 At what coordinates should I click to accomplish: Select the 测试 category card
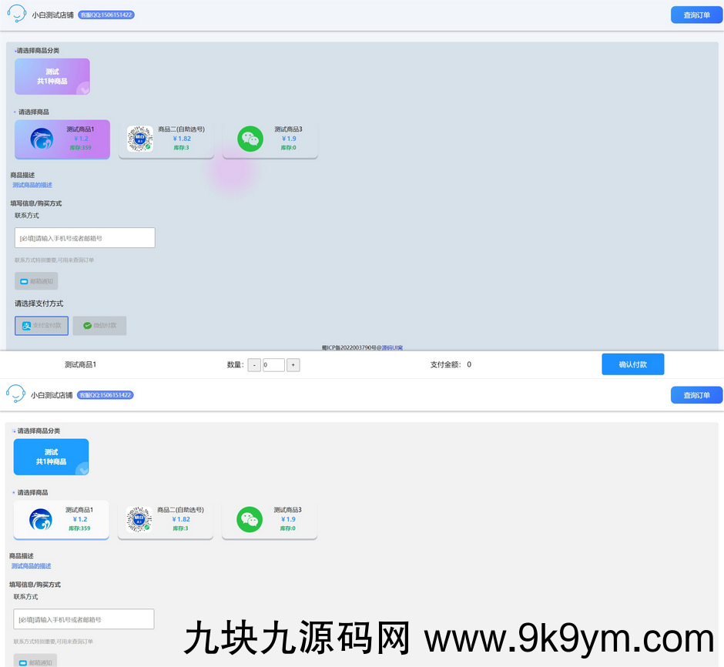pos(52,76)
